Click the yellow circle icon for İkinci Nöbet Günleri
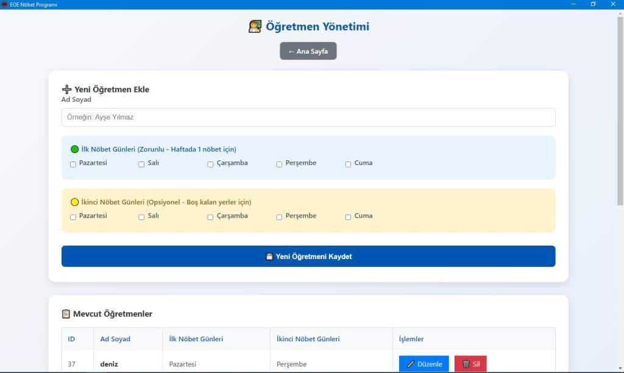Viewport: 624px width, 373px height. [75, 202]
